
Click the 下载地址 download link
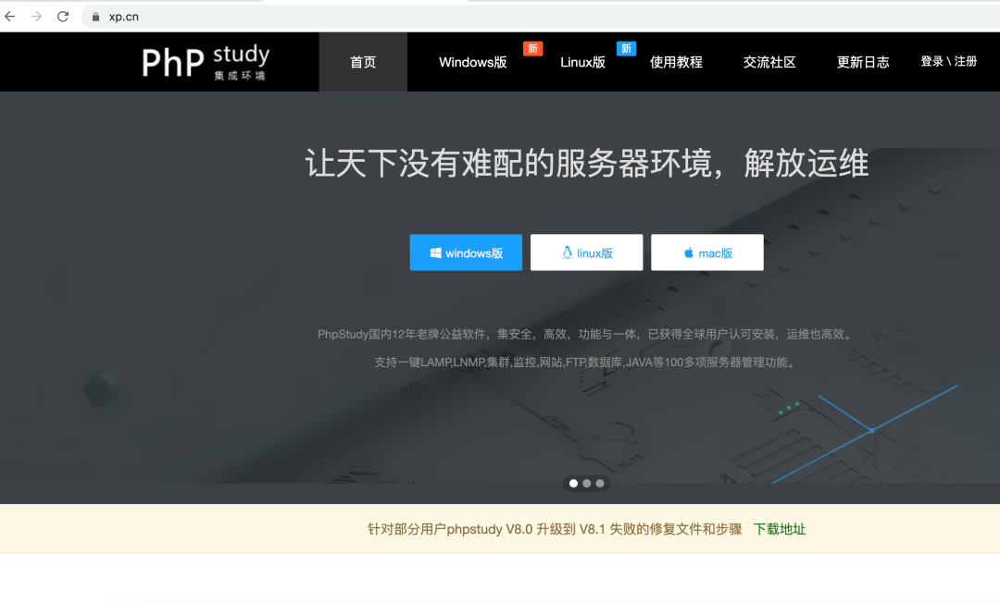[779, 529]
